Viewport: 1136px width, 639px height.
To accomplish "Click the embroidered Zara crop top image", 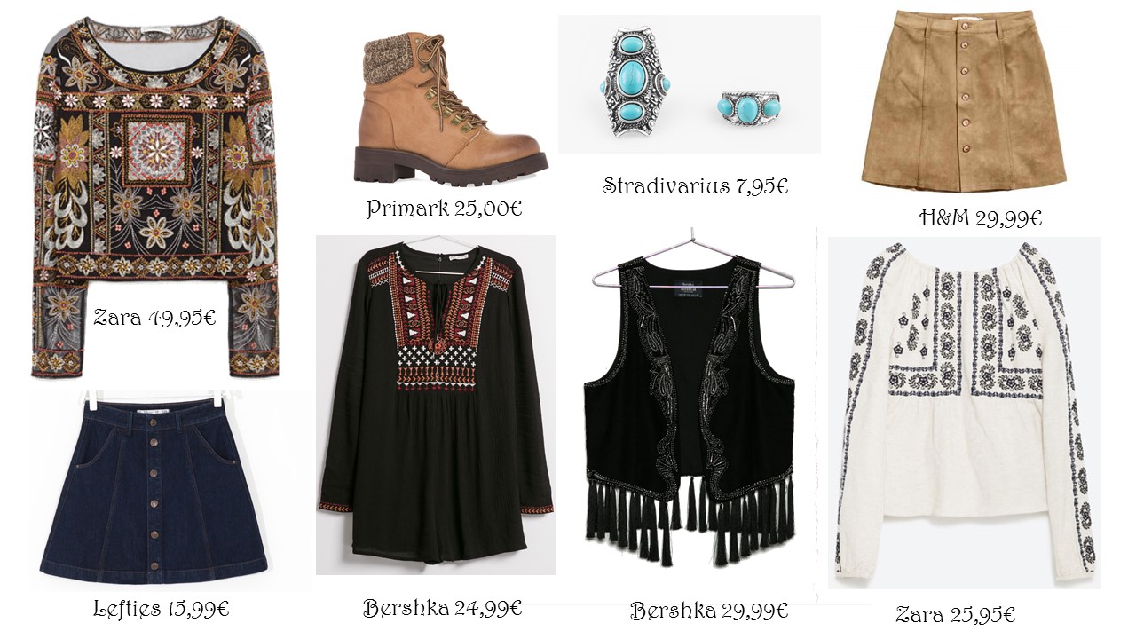I will point(155,195).
